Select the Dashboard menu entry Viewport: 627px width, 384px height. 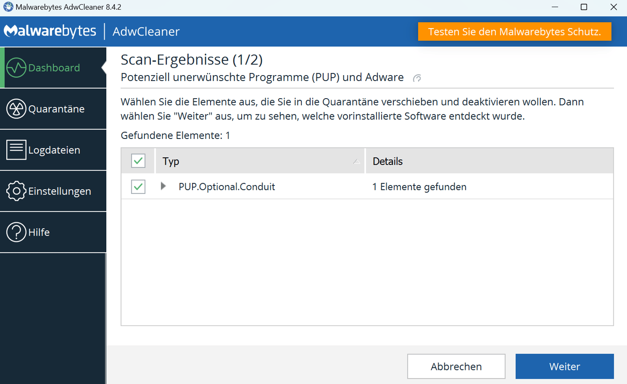tap(53, 67)
